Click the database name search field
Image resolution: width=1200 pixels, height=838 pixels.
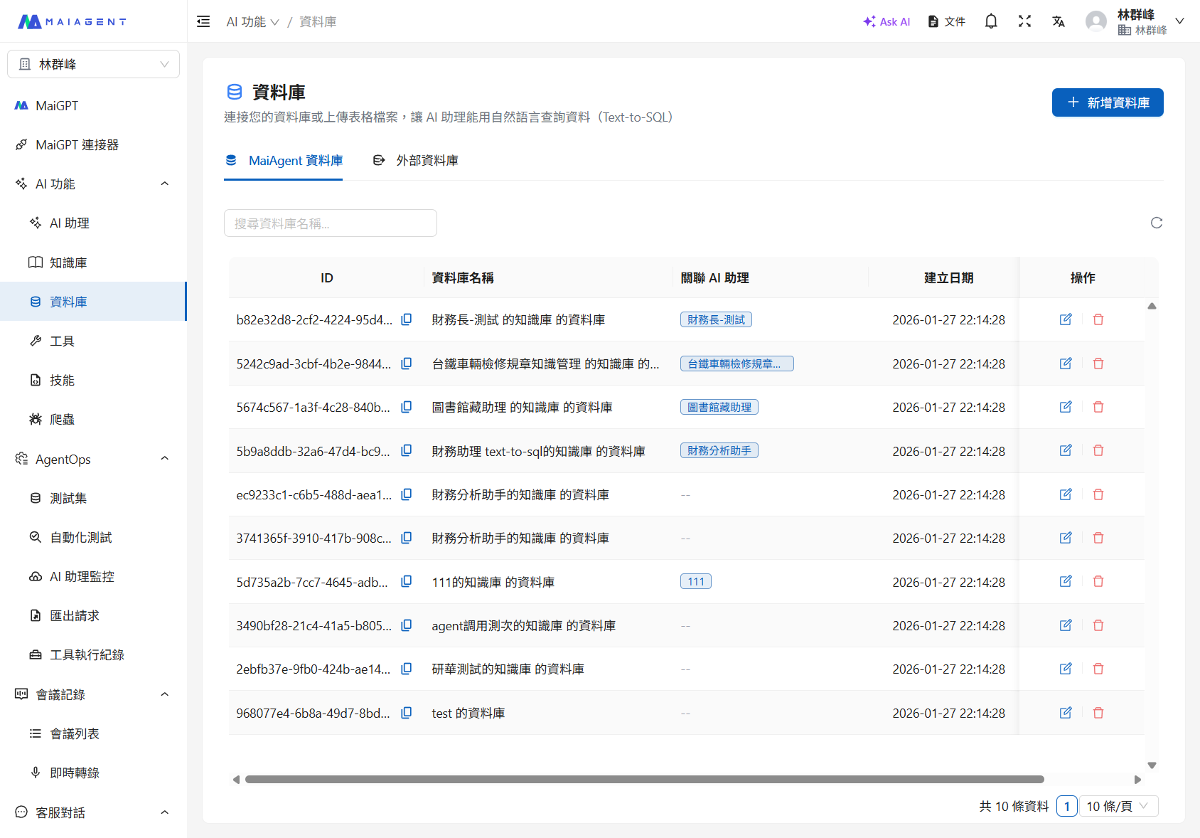pos(330,223)
